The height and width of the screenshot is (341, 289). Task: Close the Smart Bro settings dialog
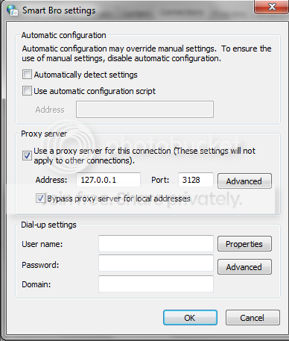point(272,7)
